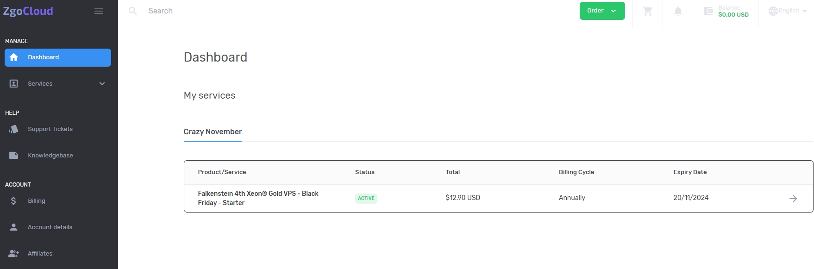
Task: Open Knowledgebase from the sidebar
Action: pyautogui.click(x=50, y=156)
